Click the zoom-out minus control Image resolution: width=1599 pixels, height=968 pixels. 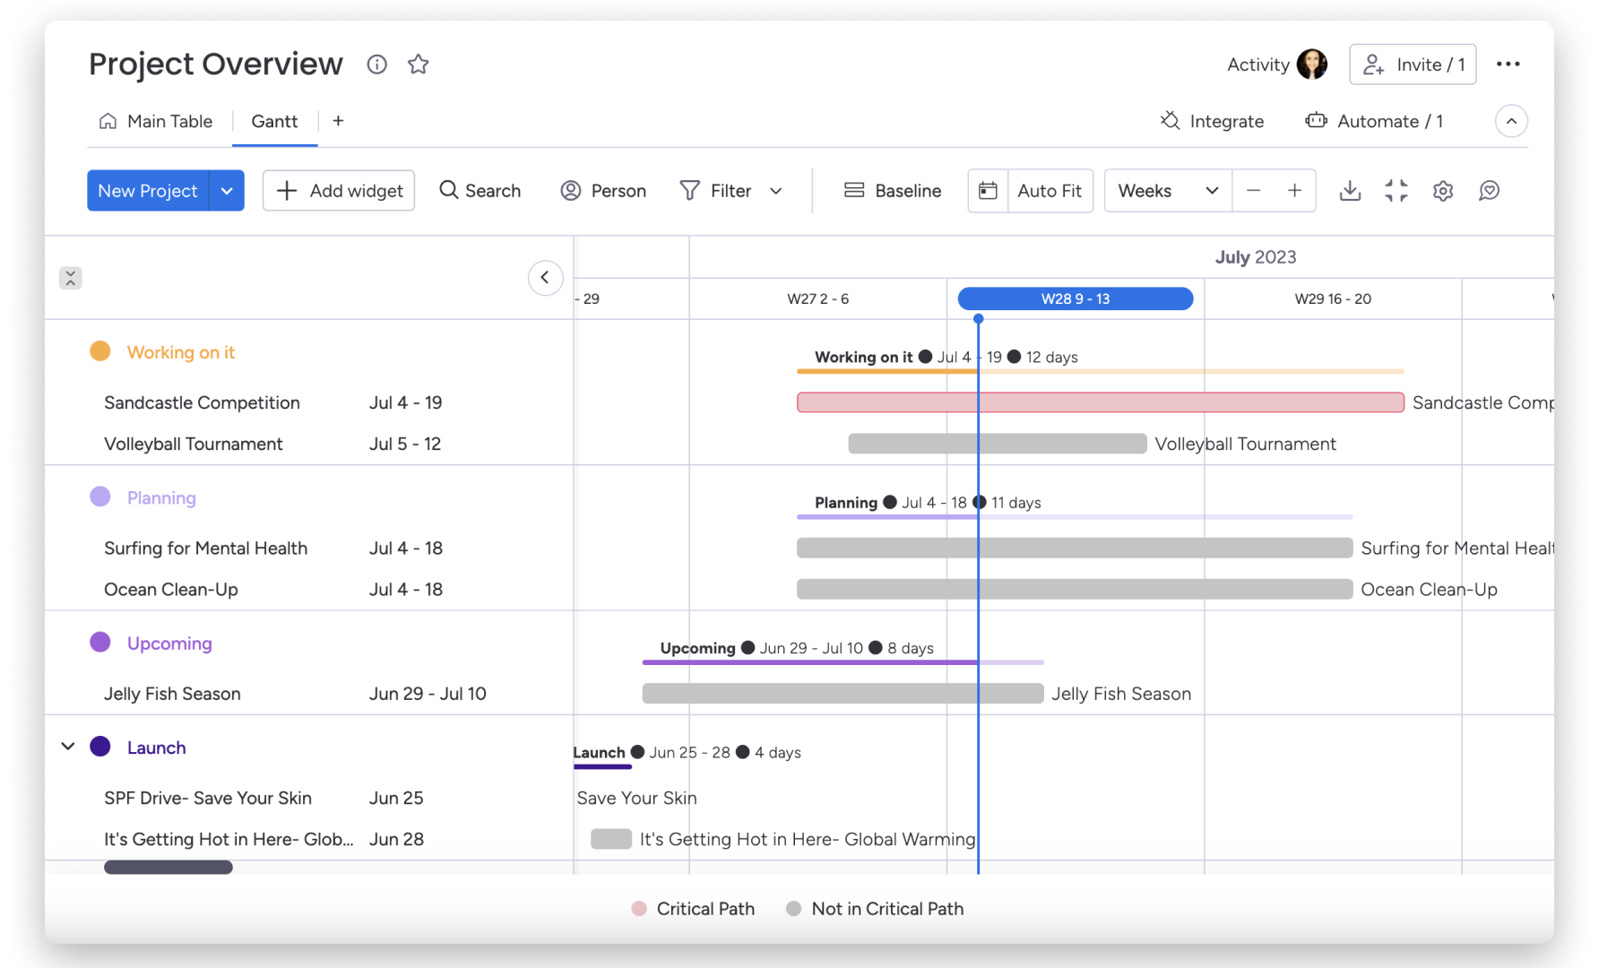coord(1253,190)
